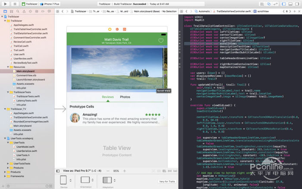Image resolution: width=302 pixels, height=189 pixels.
Task: Open the iPhone 7 Plus scheme destination
Action: (x=50, y=4)
